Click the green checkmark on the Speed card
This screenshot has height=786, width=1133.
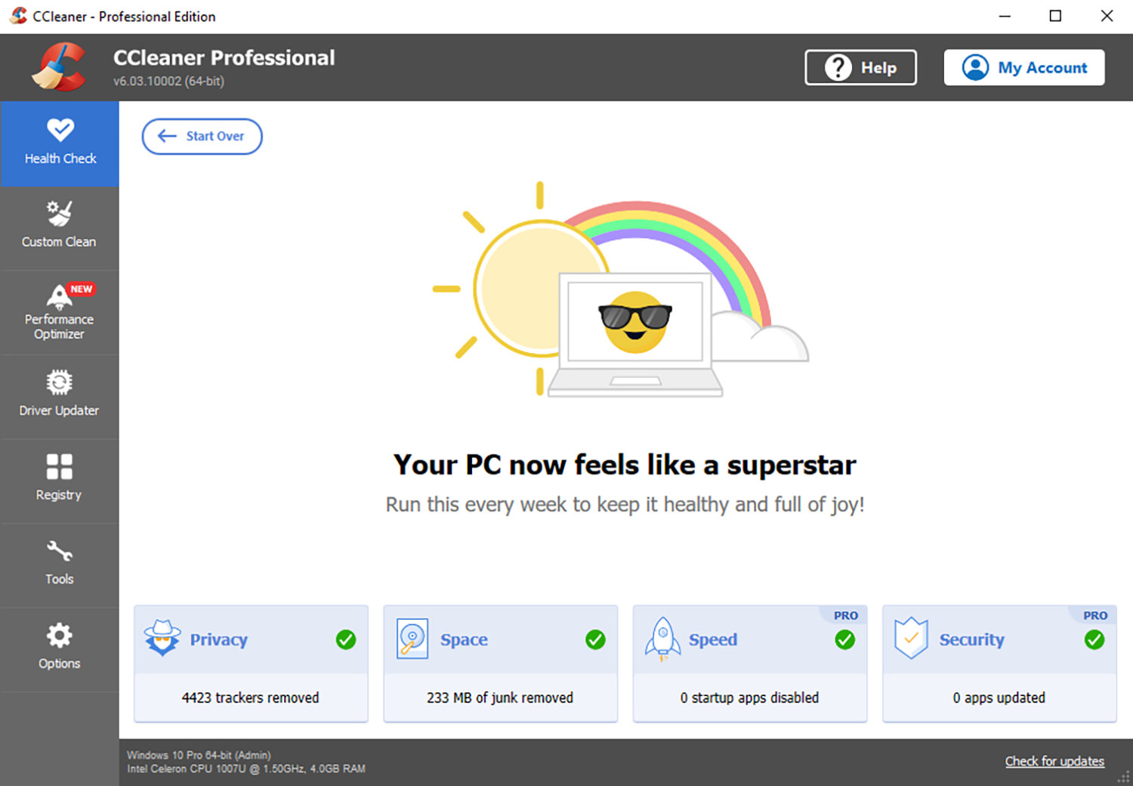pos(844,639)
